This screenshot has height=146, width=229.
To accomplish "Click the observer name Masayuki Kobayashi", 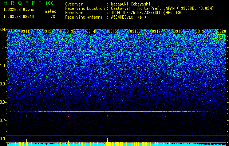I will click(x=131, y=4).
